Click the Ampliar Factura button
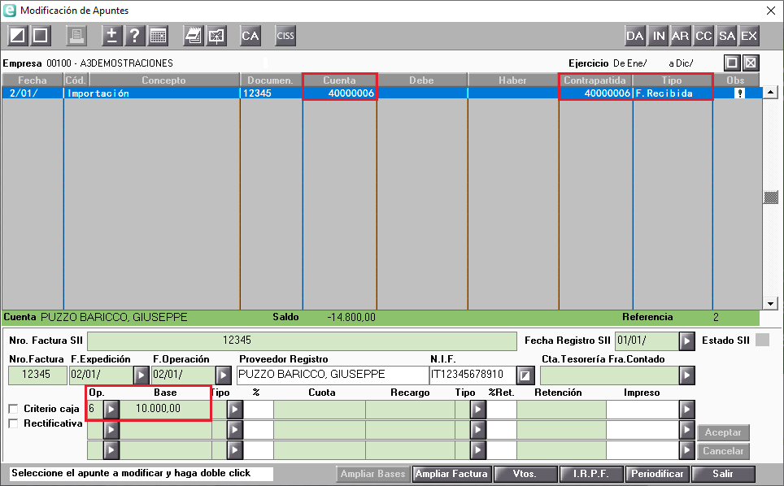 [x=451, y=474]
